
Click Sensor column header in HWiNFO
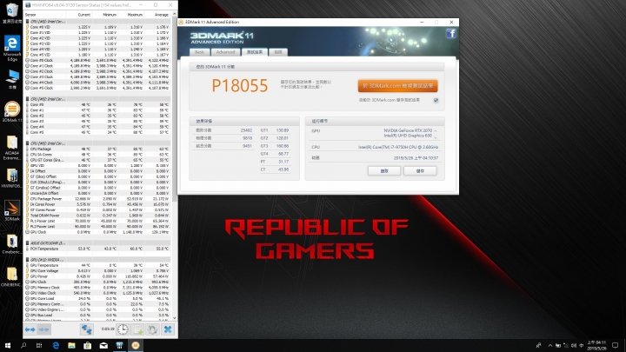pyautogui.click(x=30, y=15)
